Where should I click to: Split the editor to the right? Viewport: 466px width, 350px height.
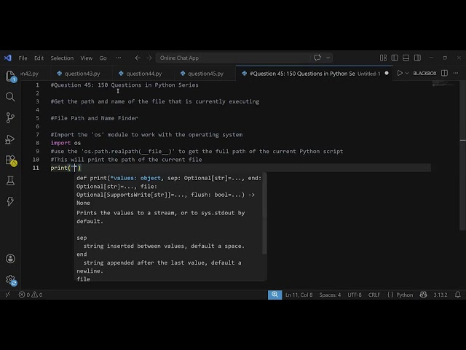445,73
